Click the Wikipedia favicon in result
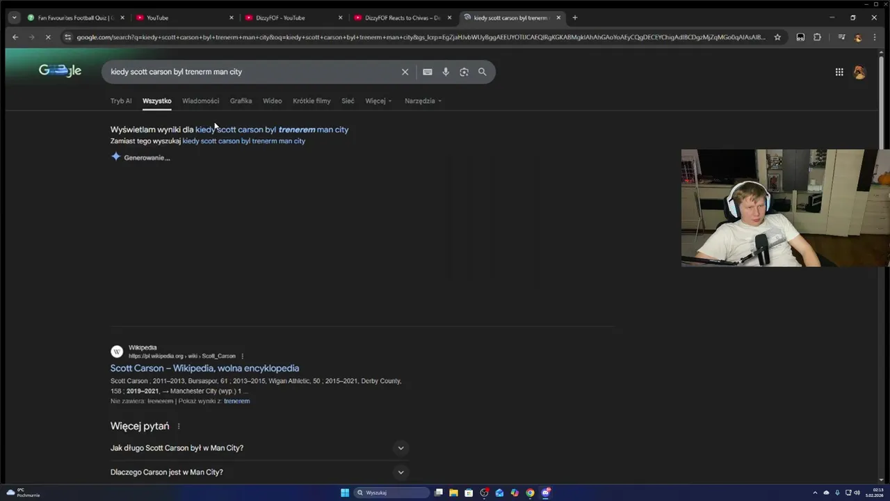The width and height of the screenshot is (890, 501). pyautogui.click(x=117, y=351)
